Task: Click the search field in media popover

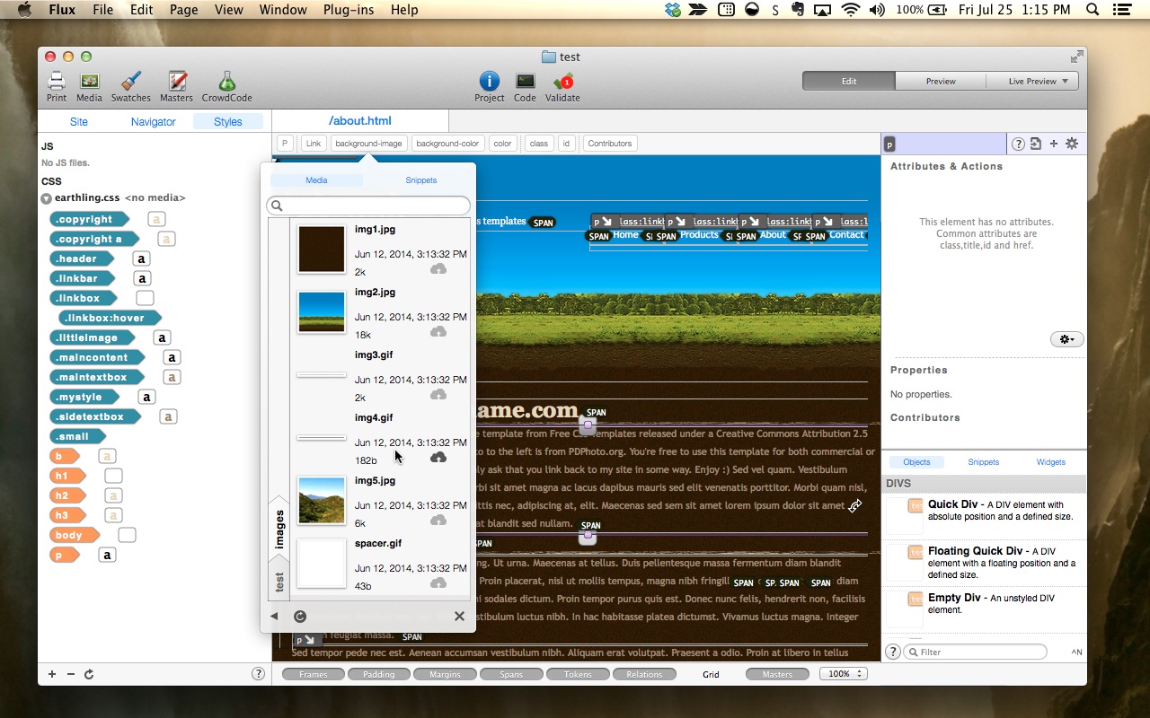Action: point(368,206)
